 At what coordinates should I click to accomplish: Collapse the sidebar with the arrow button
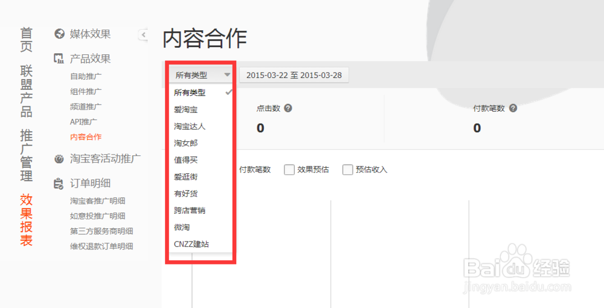pyautogui.click(x=143, y=34)
